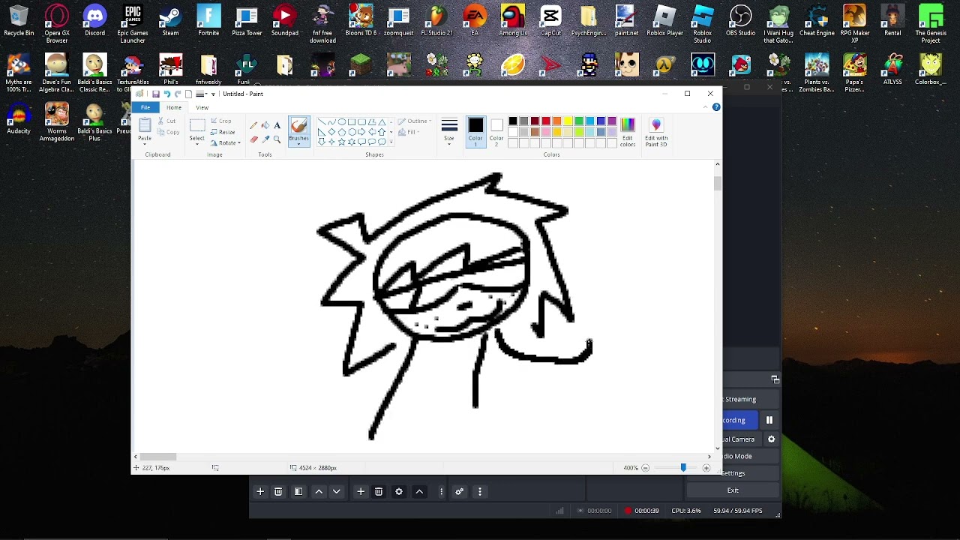Image resolution: width=960 pixels, height=540 pixels.
Task: Open advanced audio gears icon in OBS
Action: click(x=459, y=491)
